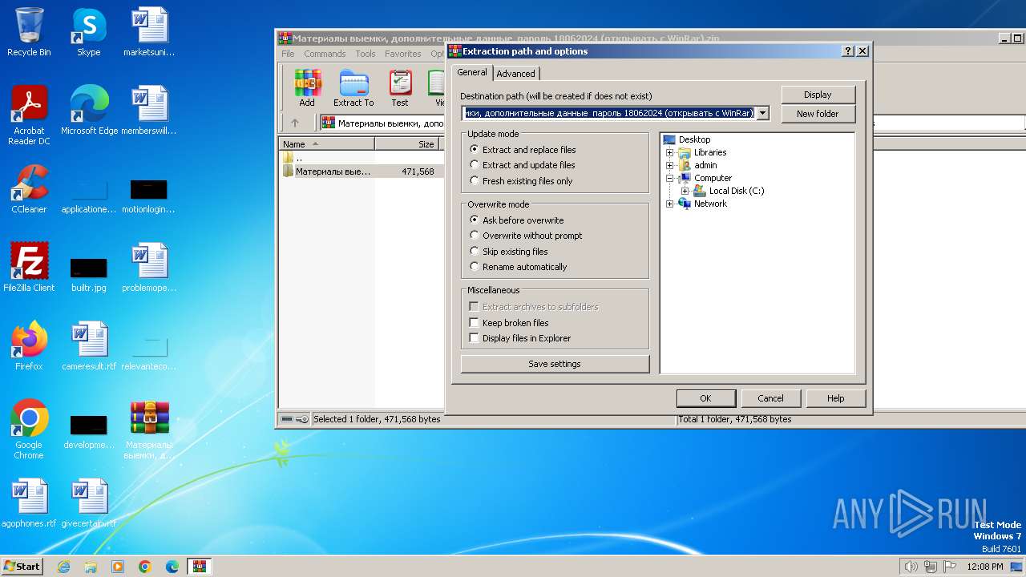The height and width of the screenshot is (577, 1026).
Task: Click the Test toolbar icon
Action: (400, 88)
